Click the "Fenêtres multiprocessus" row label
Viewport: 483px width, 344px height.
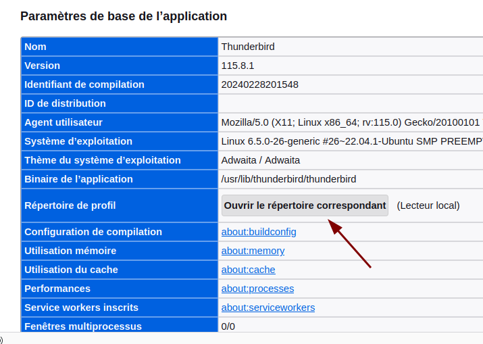[x=83, y=326]
